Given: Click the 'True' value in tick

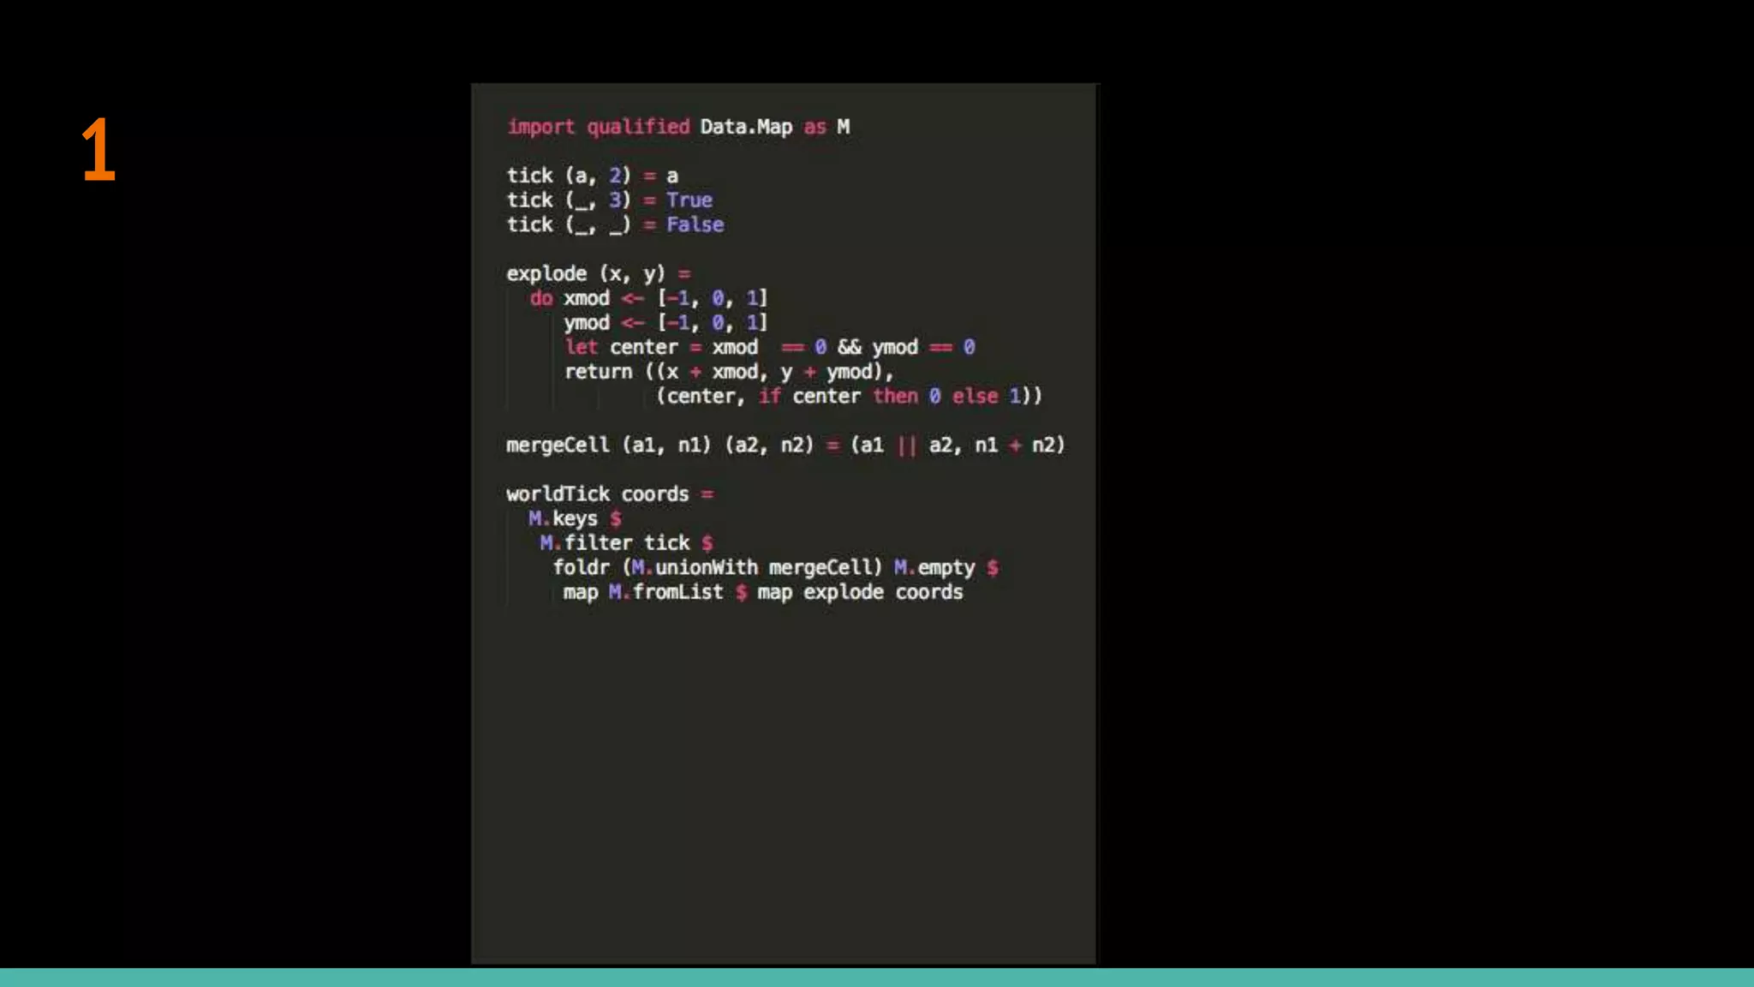Looking at the screenshot, I should (689, 200).
